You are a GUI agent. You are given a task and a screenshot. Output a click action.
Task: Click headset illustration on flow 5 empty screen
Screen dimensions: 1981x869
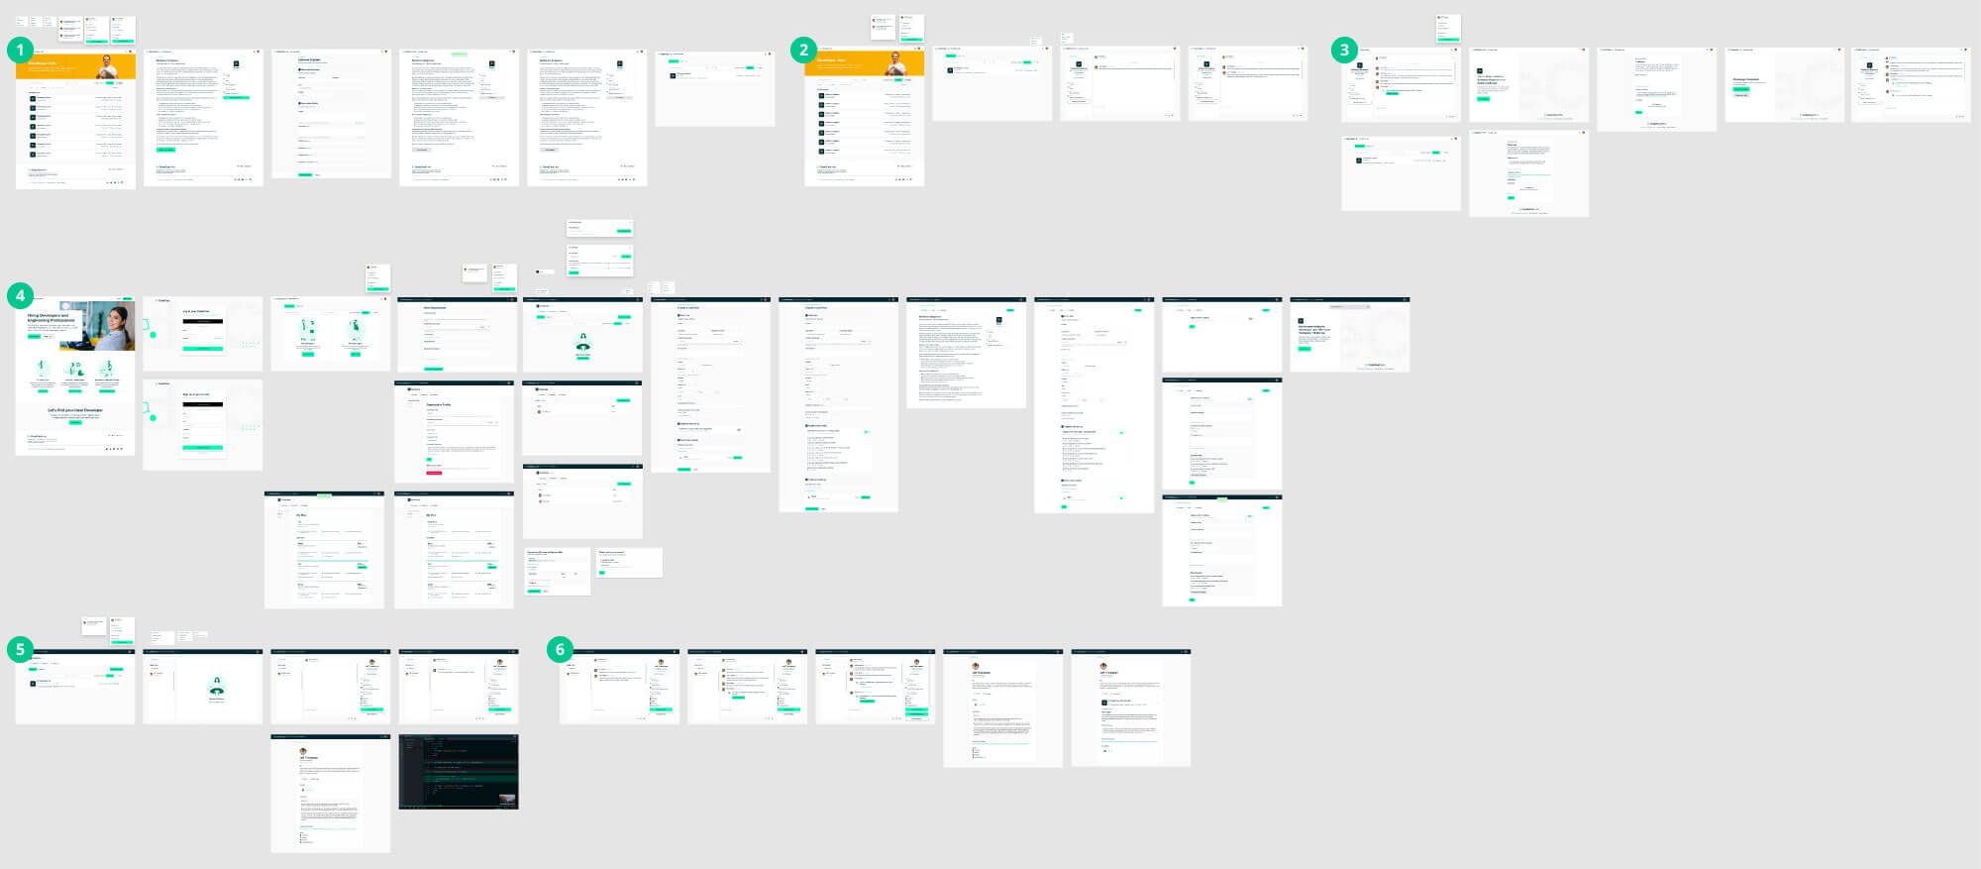point(216,687)
